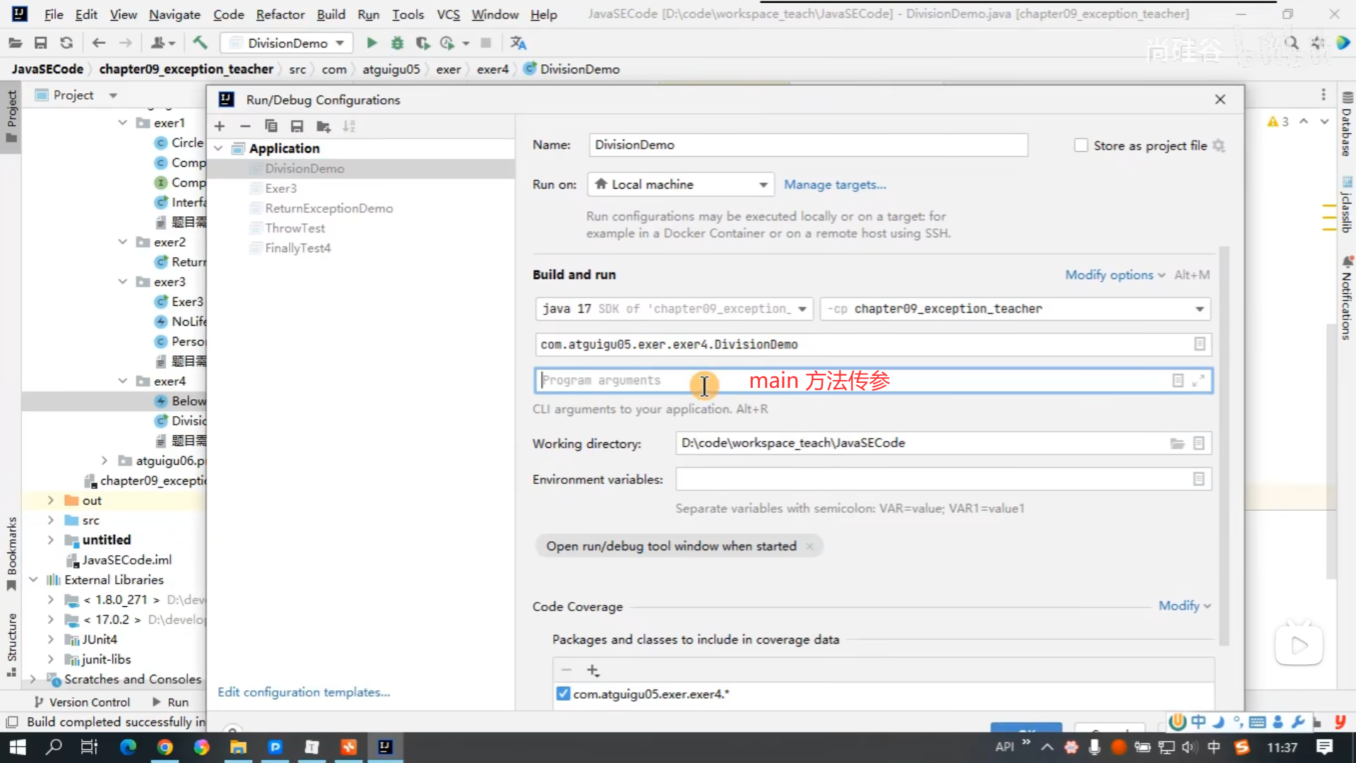This screenshot has width=1356, height=763.
Task: Open the Refactor menu
Action: 280,14
